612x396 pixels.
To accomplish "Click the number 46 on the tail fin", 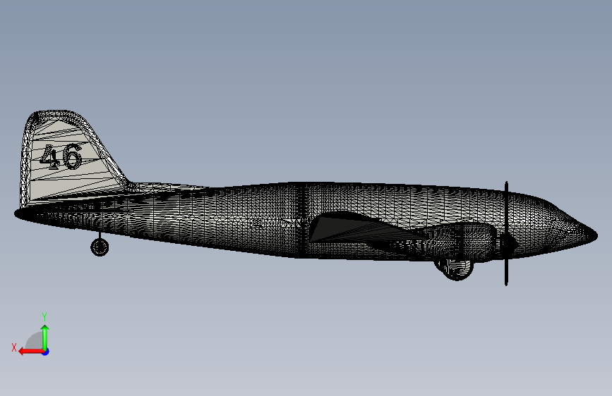I will pyautogui.click(x=61, y=156).
